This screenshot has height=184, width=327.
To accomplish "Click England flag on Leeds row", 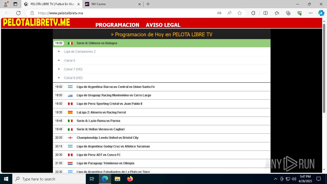I will (70, 138).
